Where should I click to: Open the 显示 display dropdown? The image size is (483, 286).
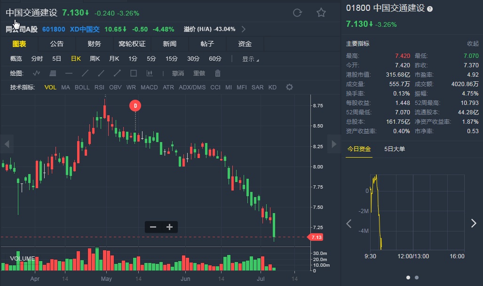pos(250,59)
